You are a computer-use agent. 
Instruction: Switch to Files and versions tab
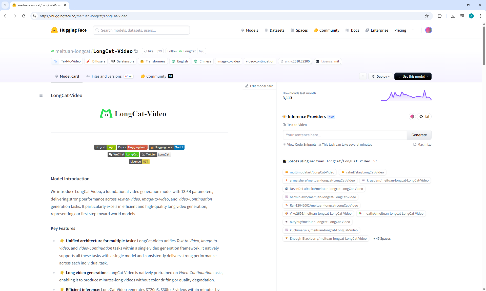tap(106, 76)
